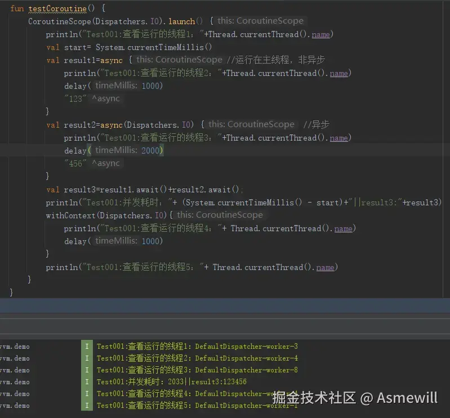450x418 pixels.
Task: Select the 'this: CoroutineScope' hint on launch line
Action: coord(260,21)
